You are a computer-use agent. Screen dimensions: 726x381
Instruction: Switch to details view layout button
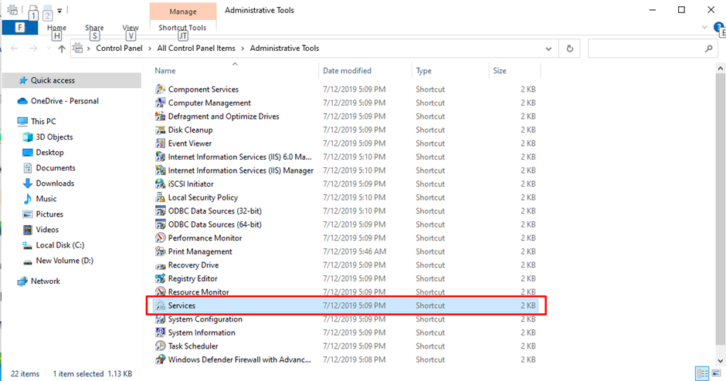tap(702, 373)
